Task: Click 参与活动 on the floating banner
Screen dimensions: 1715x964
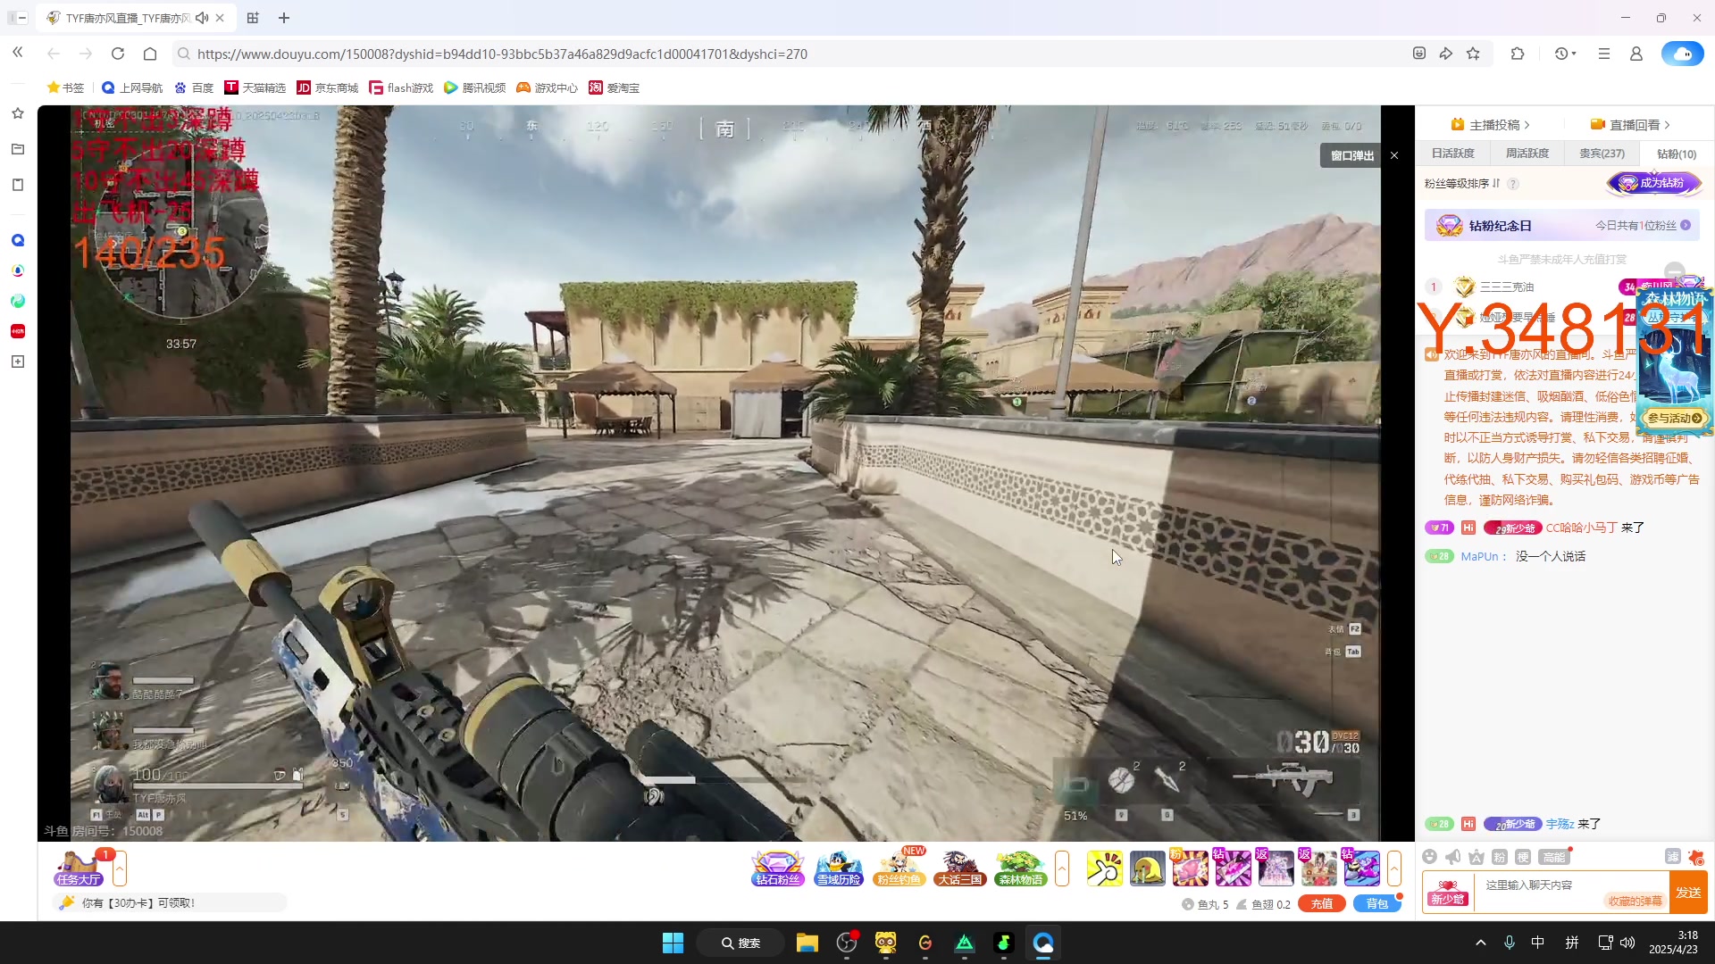Action: [x=1675, y=418]
